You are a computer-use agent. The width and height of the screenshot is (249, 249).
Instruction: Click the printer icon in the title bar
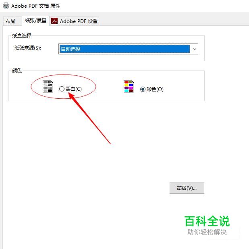point(6,6)
